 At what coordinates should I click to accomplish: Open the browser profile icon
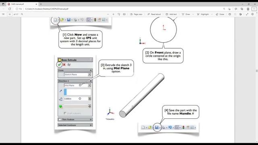tap(248, 9)
